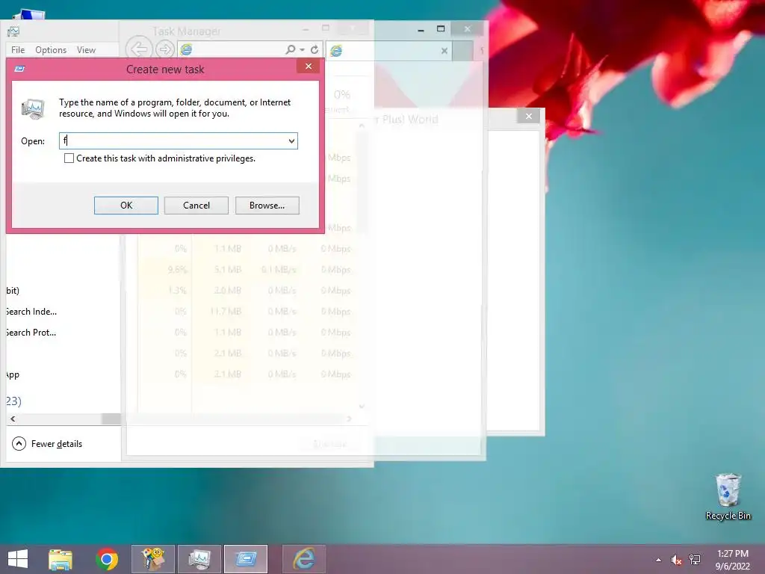
Task: Click Internet Explorer back arrow button
Action: pyautogui.click(x=138, y=49)
